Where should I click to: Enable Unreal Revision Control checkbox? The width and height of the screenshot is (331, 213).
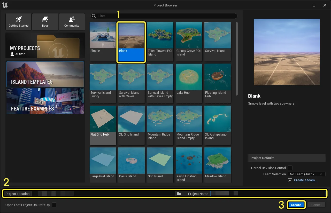[290, 168]
